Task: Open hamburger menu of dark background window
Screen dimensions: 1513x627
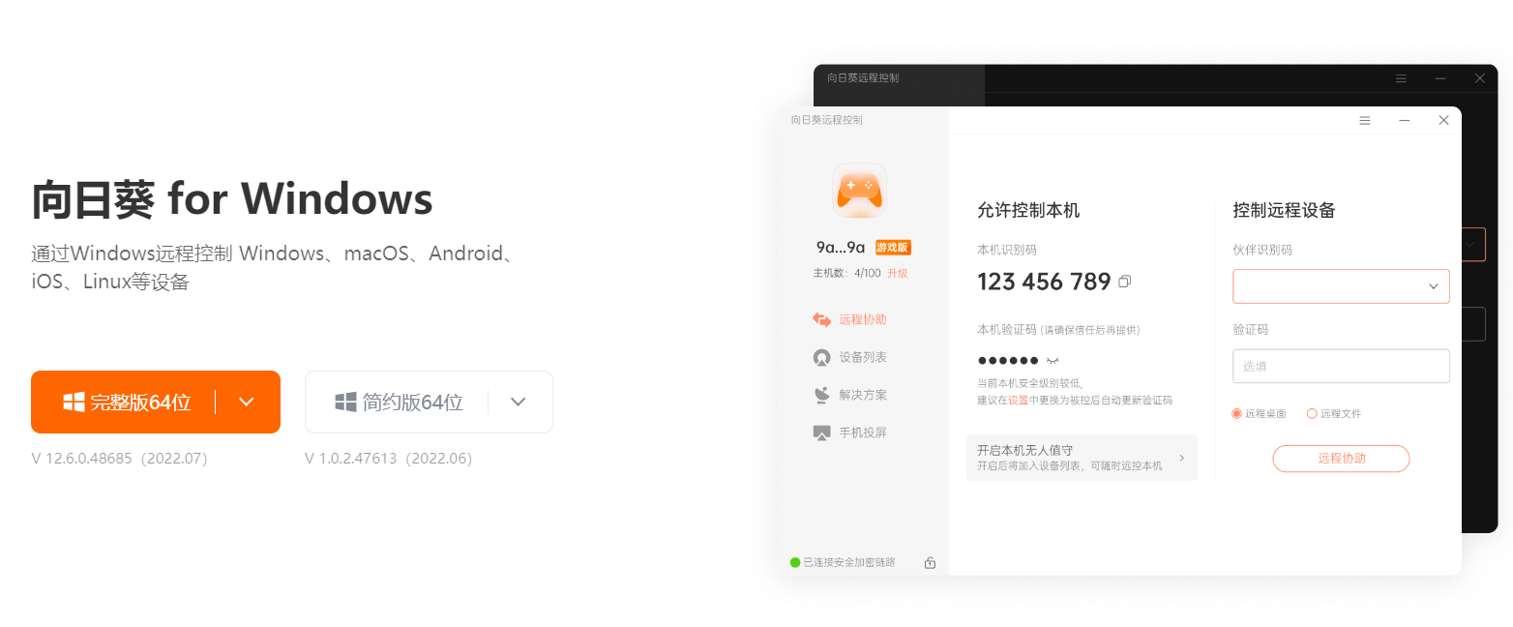Action: [x=1401, y=77]
